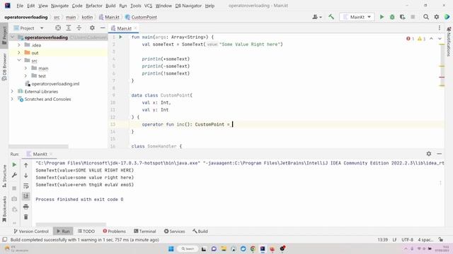
Task: Open the DB Navigator menu
Action: click(188, 6)
